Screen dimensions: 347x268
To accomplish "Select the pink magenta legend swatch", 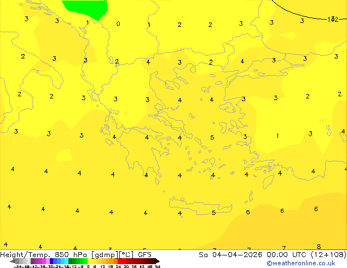I will pyautogui.click(x=44, y=261).
